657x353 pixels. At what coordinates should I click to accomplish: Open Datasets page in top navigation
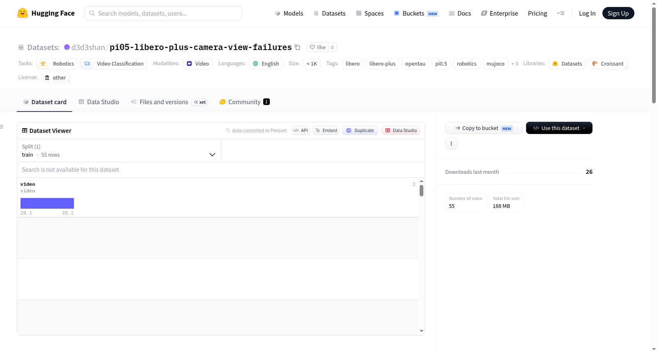coord(329,13)
